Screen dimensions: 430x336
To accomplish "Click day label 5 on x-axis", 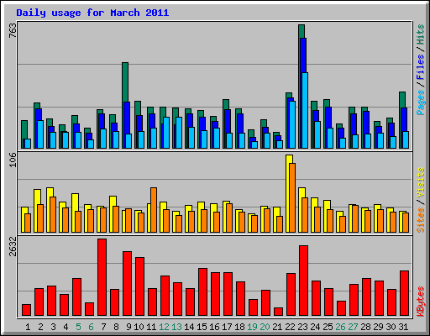I will [x=78, y=327].
